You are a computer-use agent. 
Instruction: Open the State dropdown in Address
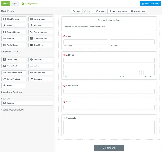[131, 73]
